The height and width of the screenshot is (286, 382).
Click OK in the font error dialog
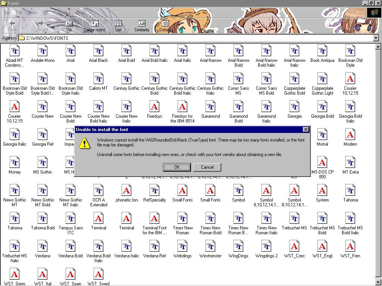click(x=177, y=167)
